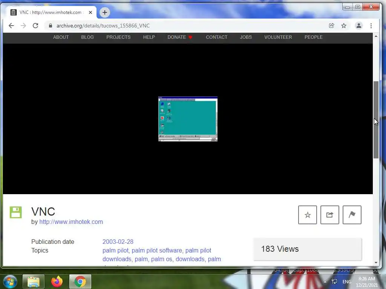
Task: Bookmark this page with star icon
Action: click(x=344, y=26)
